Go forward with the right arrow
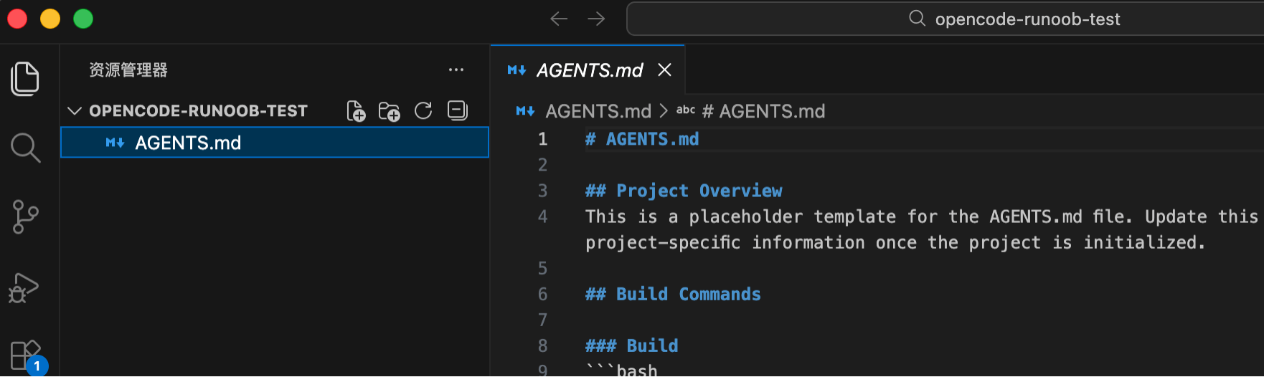The height and width of the screenshot is (377, 1264). coord(596,19)
